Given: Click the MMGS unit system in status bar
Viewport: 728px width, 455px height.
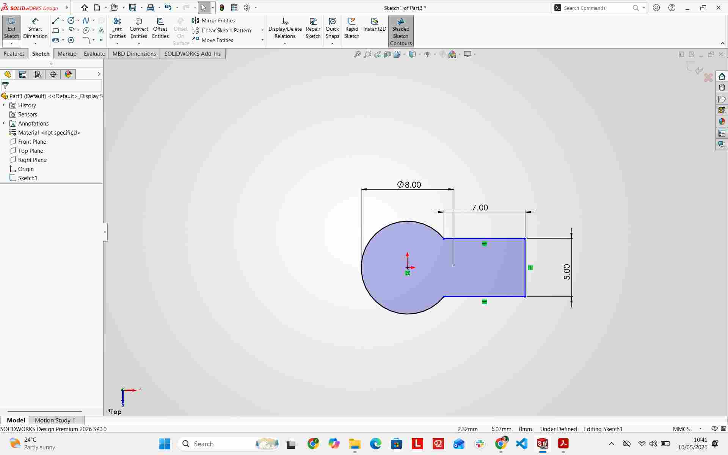Looking at the screenshot, I should click(x=681, y=429).
